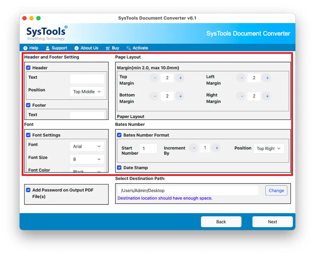Click the Header Text input field
This screenshot has width=315, height=256.
[x=87, y=79]
